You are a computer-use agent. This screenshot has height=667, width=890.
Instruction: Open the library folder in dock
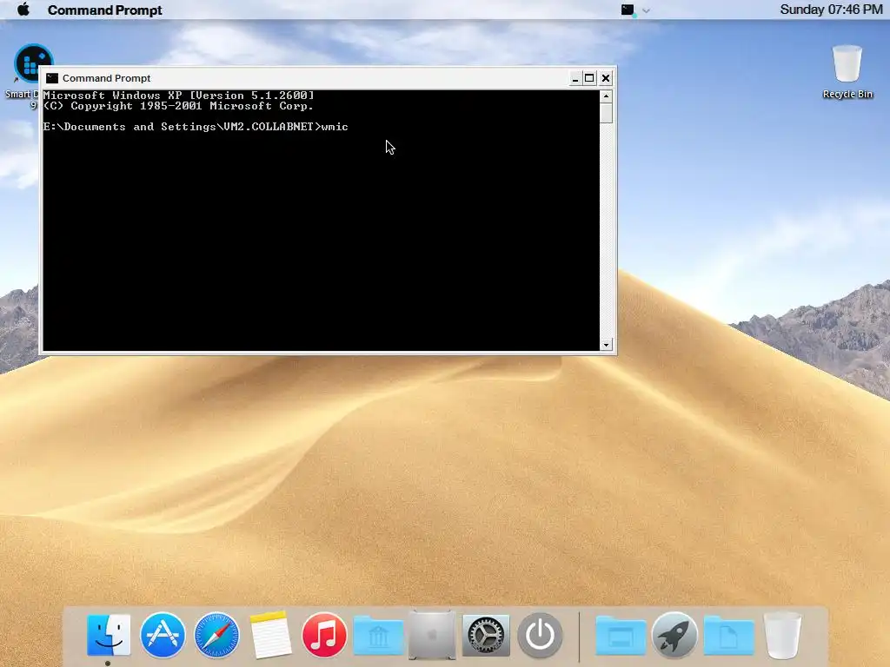tap(378, 636)
